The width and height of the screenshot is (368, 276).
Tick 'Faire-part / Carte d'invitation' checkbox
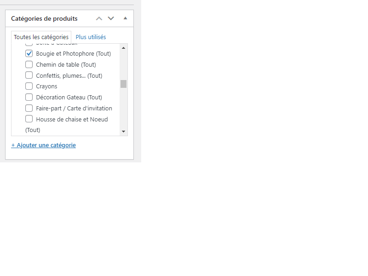(x=29, y=108)
